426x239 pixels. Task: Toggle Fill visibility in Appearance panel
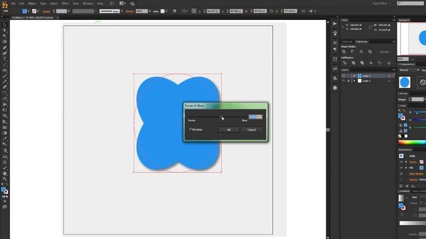coord(401,168)
